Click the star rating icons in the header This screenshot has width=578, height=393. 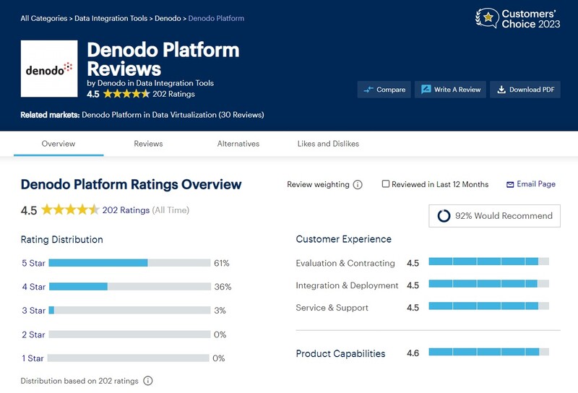tap(126, 94)
